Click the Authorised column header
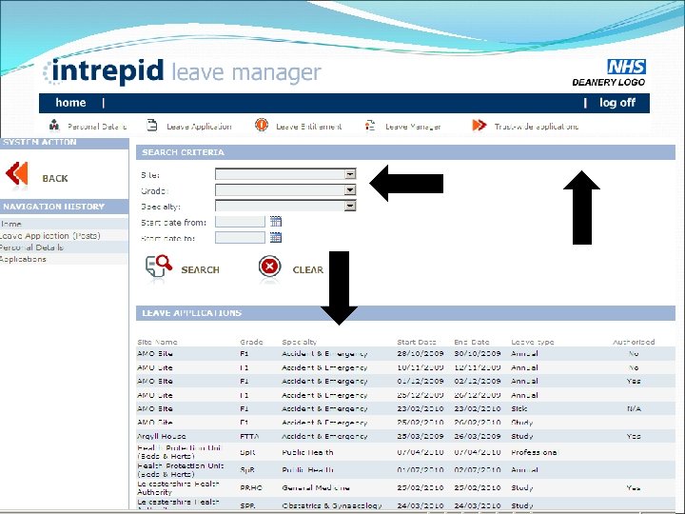The height and width of the screenshot is (514, 685). tap(634, 342)
